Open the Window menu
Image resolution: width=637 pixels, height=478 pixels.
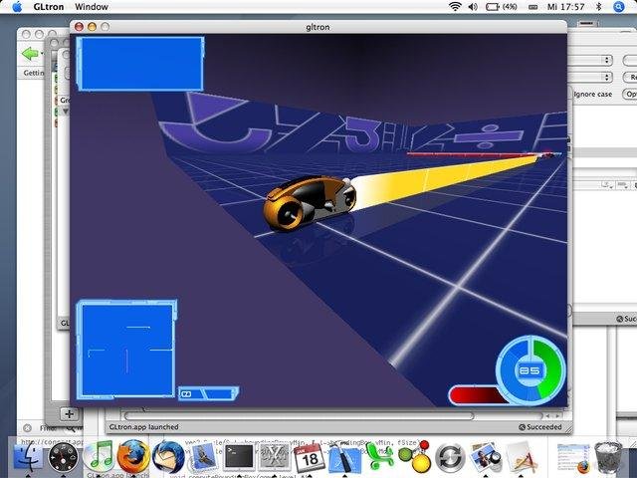[x=92, y=7]
